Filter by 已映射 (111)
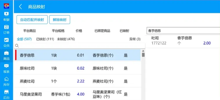Image resolution: width=220 pixels, height=100 pixels. tap(45, 39)
